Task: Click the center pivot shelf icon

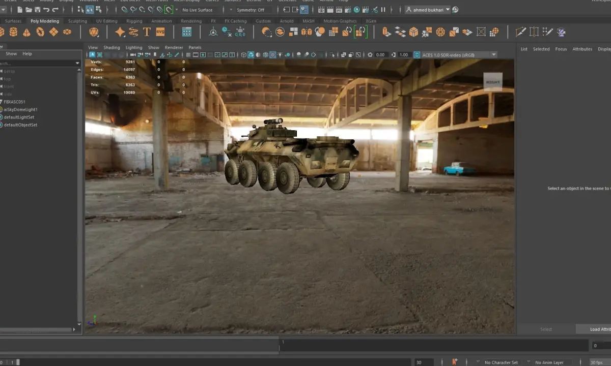Action: click(213, 32)
